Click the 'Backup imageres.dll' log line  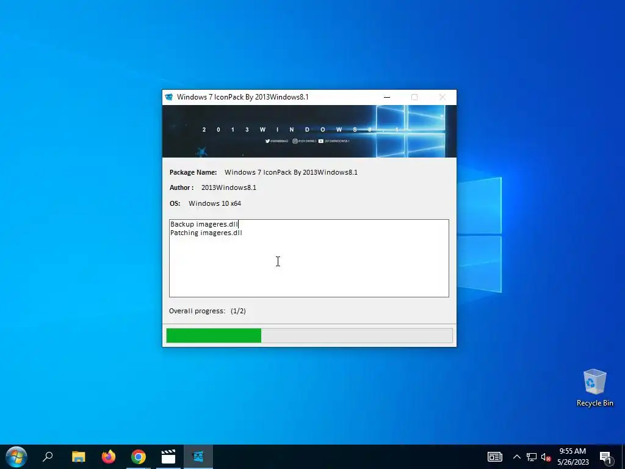(x=204, y=224)
